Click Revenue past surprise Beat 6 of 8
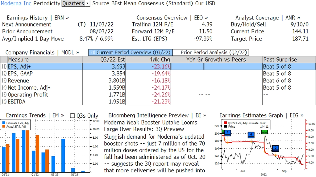 pos(277,81)
